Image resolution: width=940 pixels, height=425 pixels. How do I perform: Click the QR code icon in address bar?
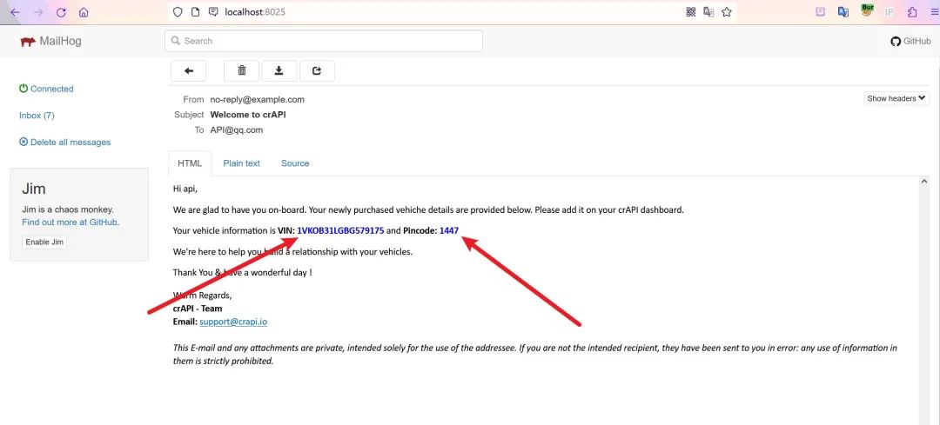tap(690, 11)
